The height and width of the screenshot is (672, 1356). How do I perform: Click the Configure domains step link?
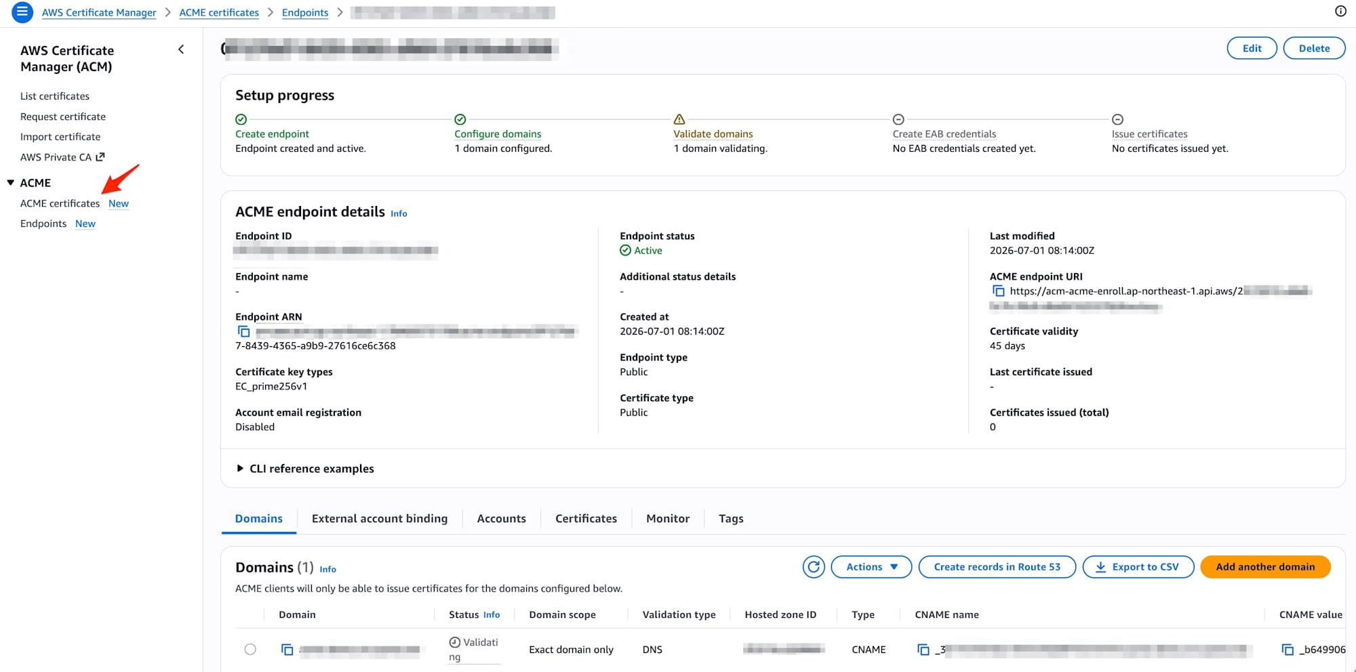point(498,134)
